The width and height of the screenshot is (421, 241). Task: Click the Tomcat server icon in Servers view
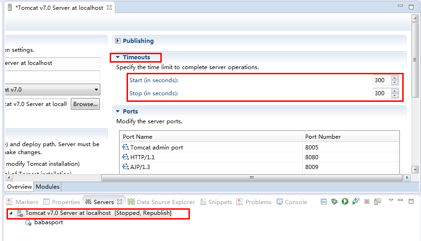tap(20, 213)
